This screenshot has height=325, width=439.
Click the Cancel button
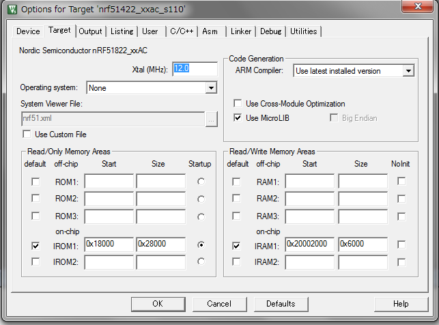(220, 304)
